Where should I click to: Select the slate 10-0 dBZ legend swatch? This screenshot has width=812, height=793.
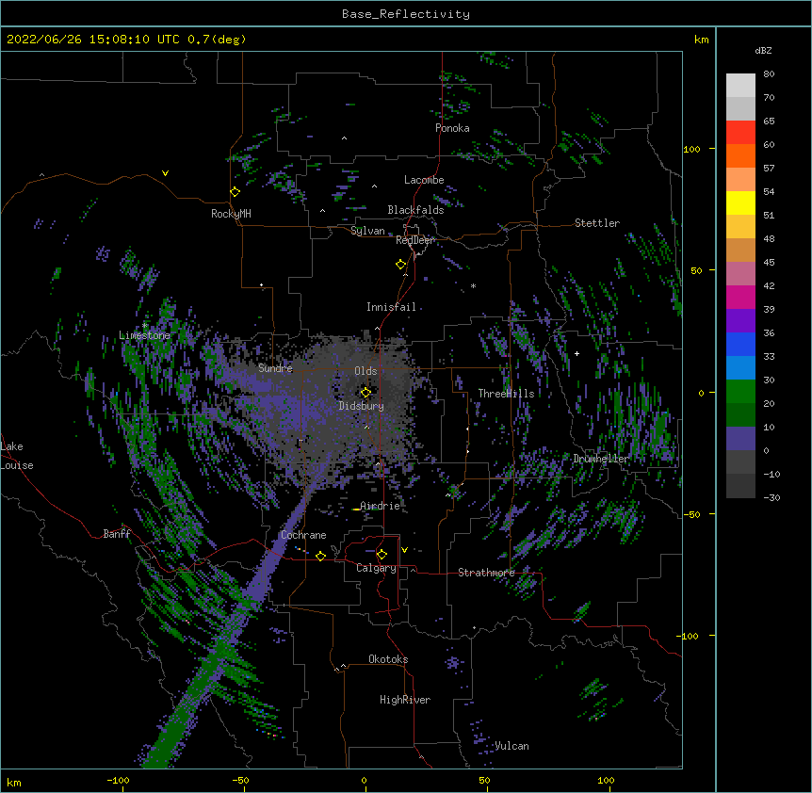[x=740, y=439]
